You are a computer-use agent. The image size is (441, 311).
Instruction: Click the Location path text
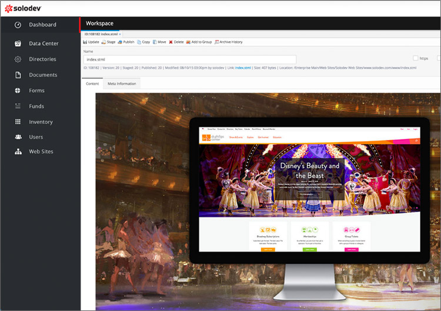pyautogui.click(x=348, y=68)
